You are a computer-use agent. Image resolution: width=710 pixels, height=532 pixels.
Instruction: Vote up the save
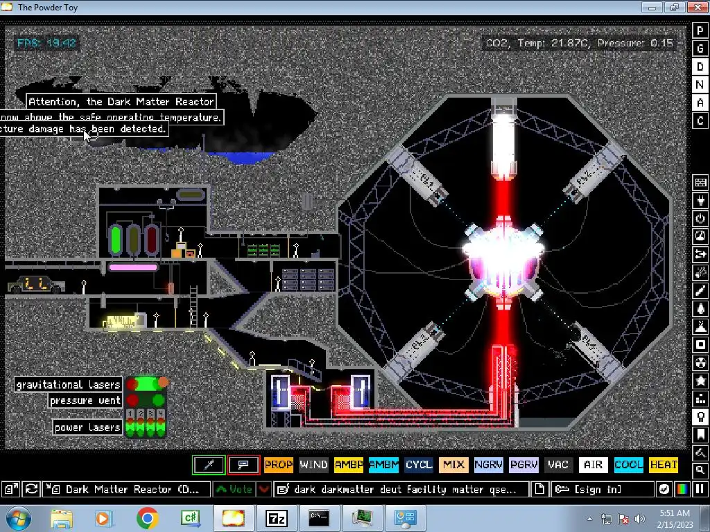pos(234,489)
